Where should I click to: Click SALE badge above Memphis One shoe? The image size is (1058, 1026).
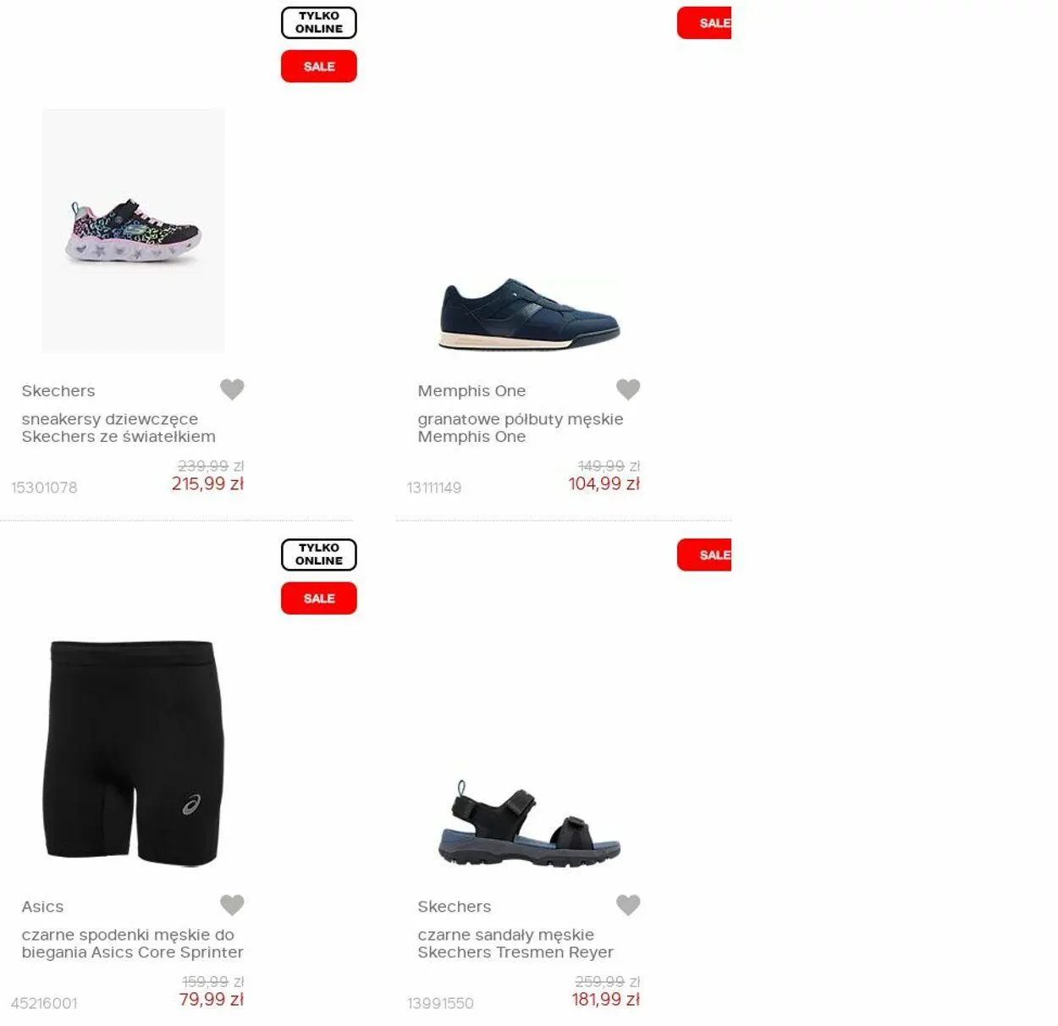(704, 23)
